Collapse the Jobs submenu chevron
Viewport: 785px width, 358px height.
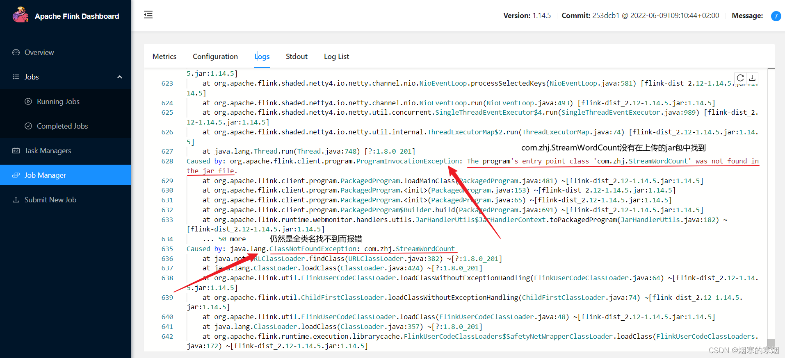click(x=120, y=77)
